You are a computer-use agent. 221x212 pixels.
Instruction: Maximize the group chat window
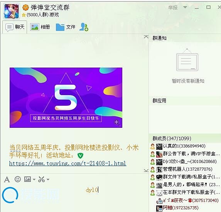[208, 7]
